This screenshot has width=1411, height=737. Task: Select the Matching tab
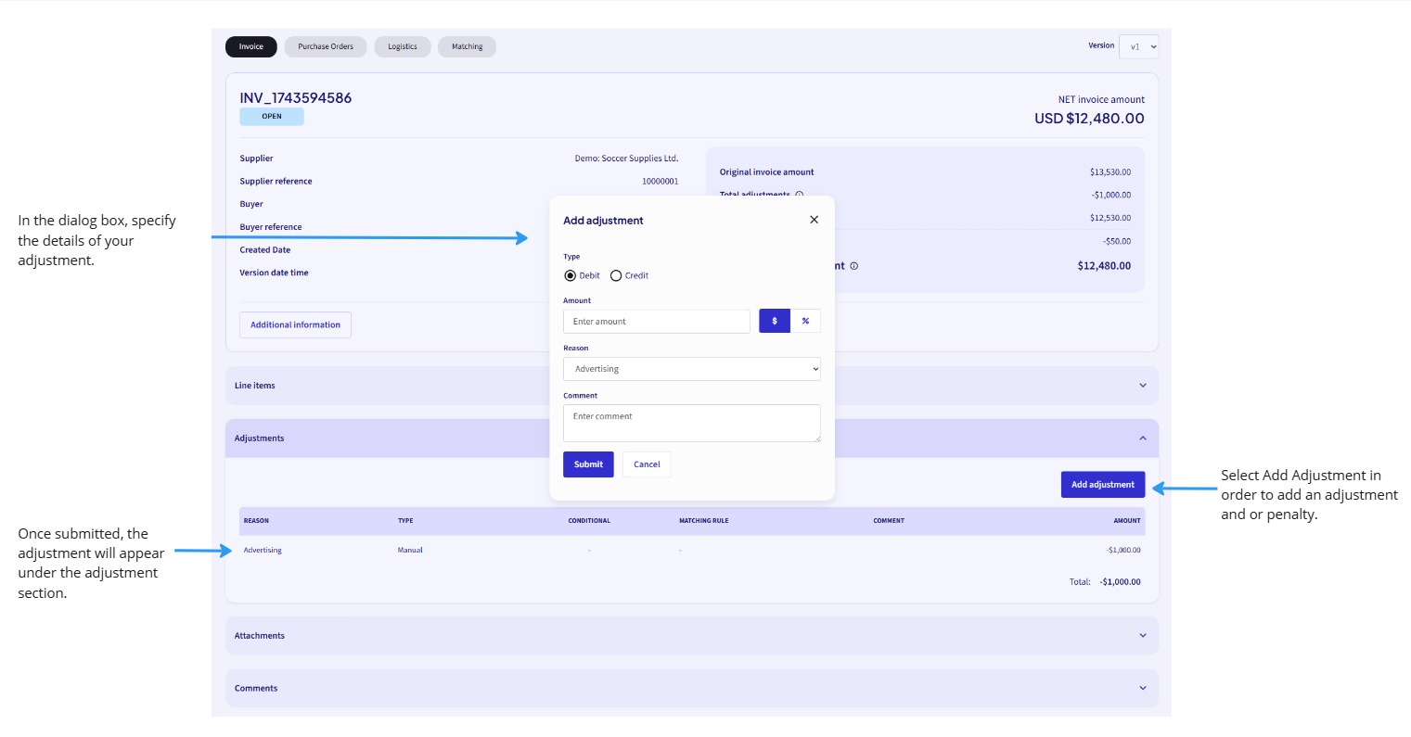pos(467,46)
